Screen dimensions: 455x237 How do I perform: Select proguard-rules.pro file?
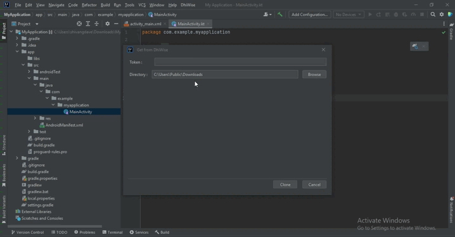(x=50, y=151)
